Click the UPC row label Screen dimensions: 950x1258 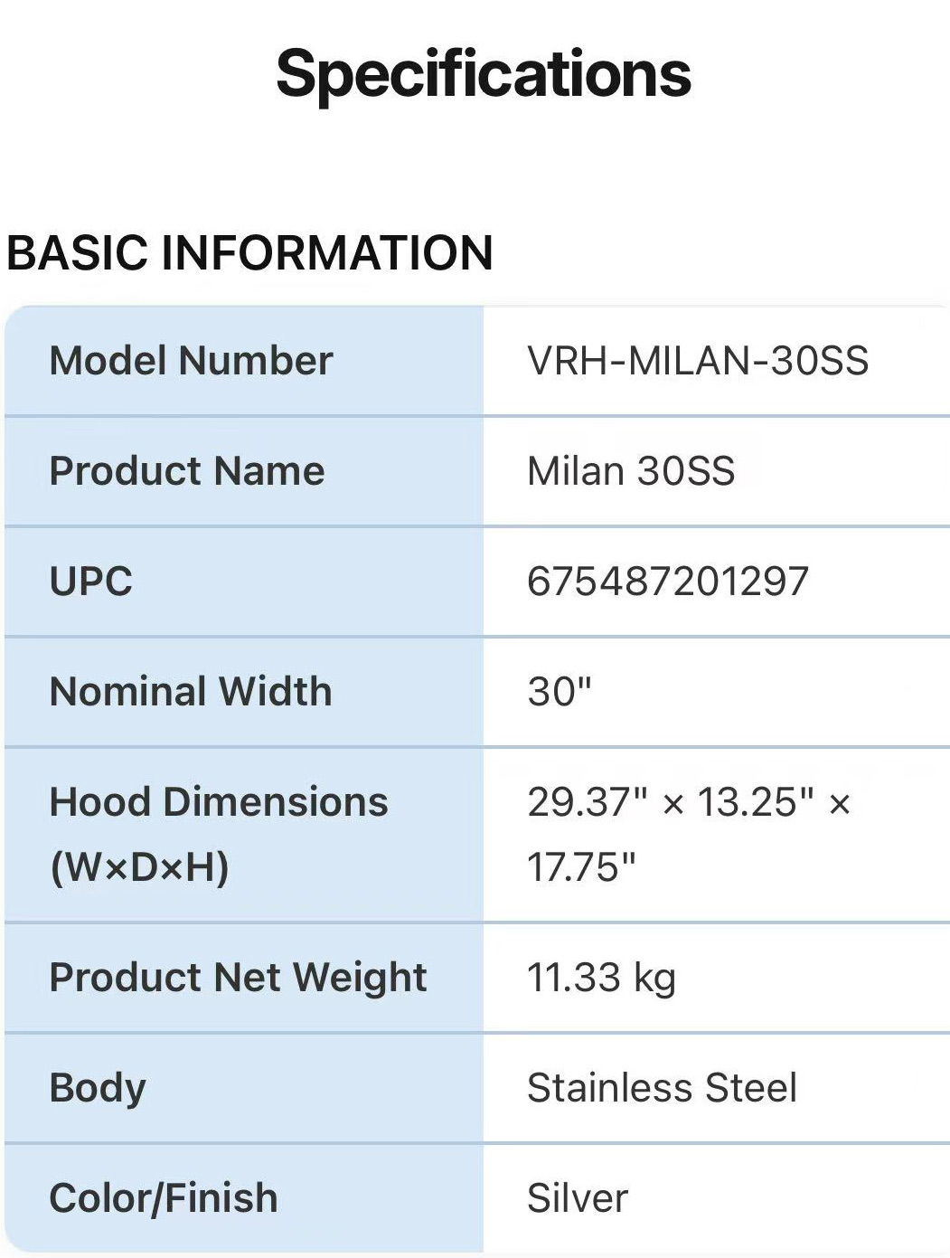tap(91, 582)
